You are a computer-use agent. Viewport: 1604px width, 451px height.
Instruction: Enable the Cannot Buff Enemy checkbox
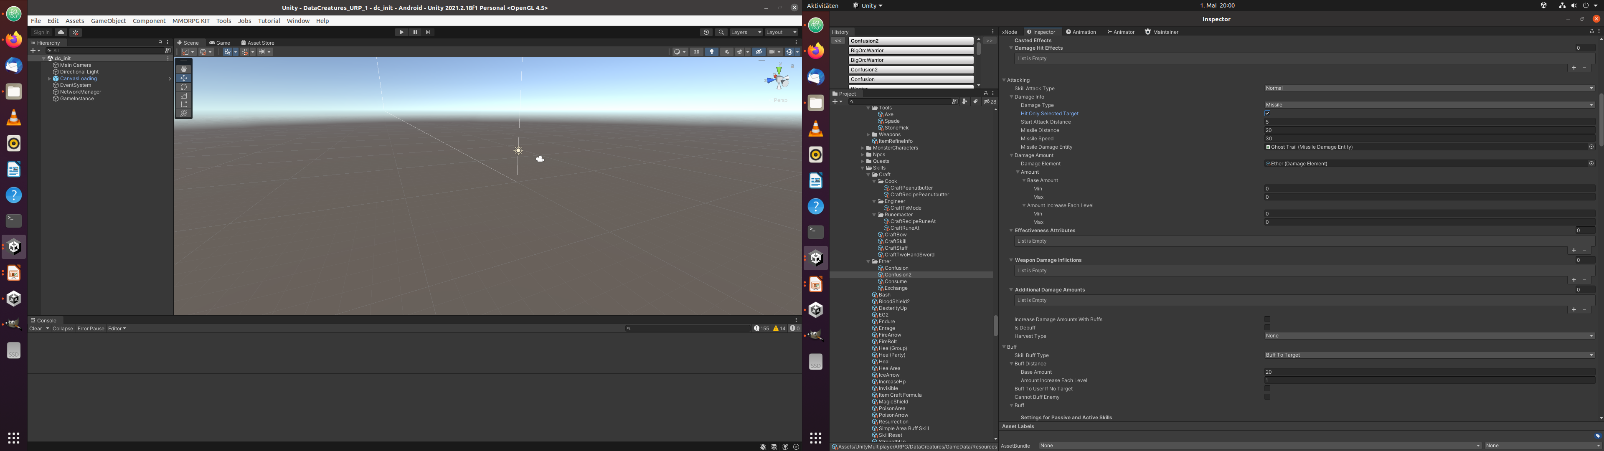click(x=1268, y=397)
